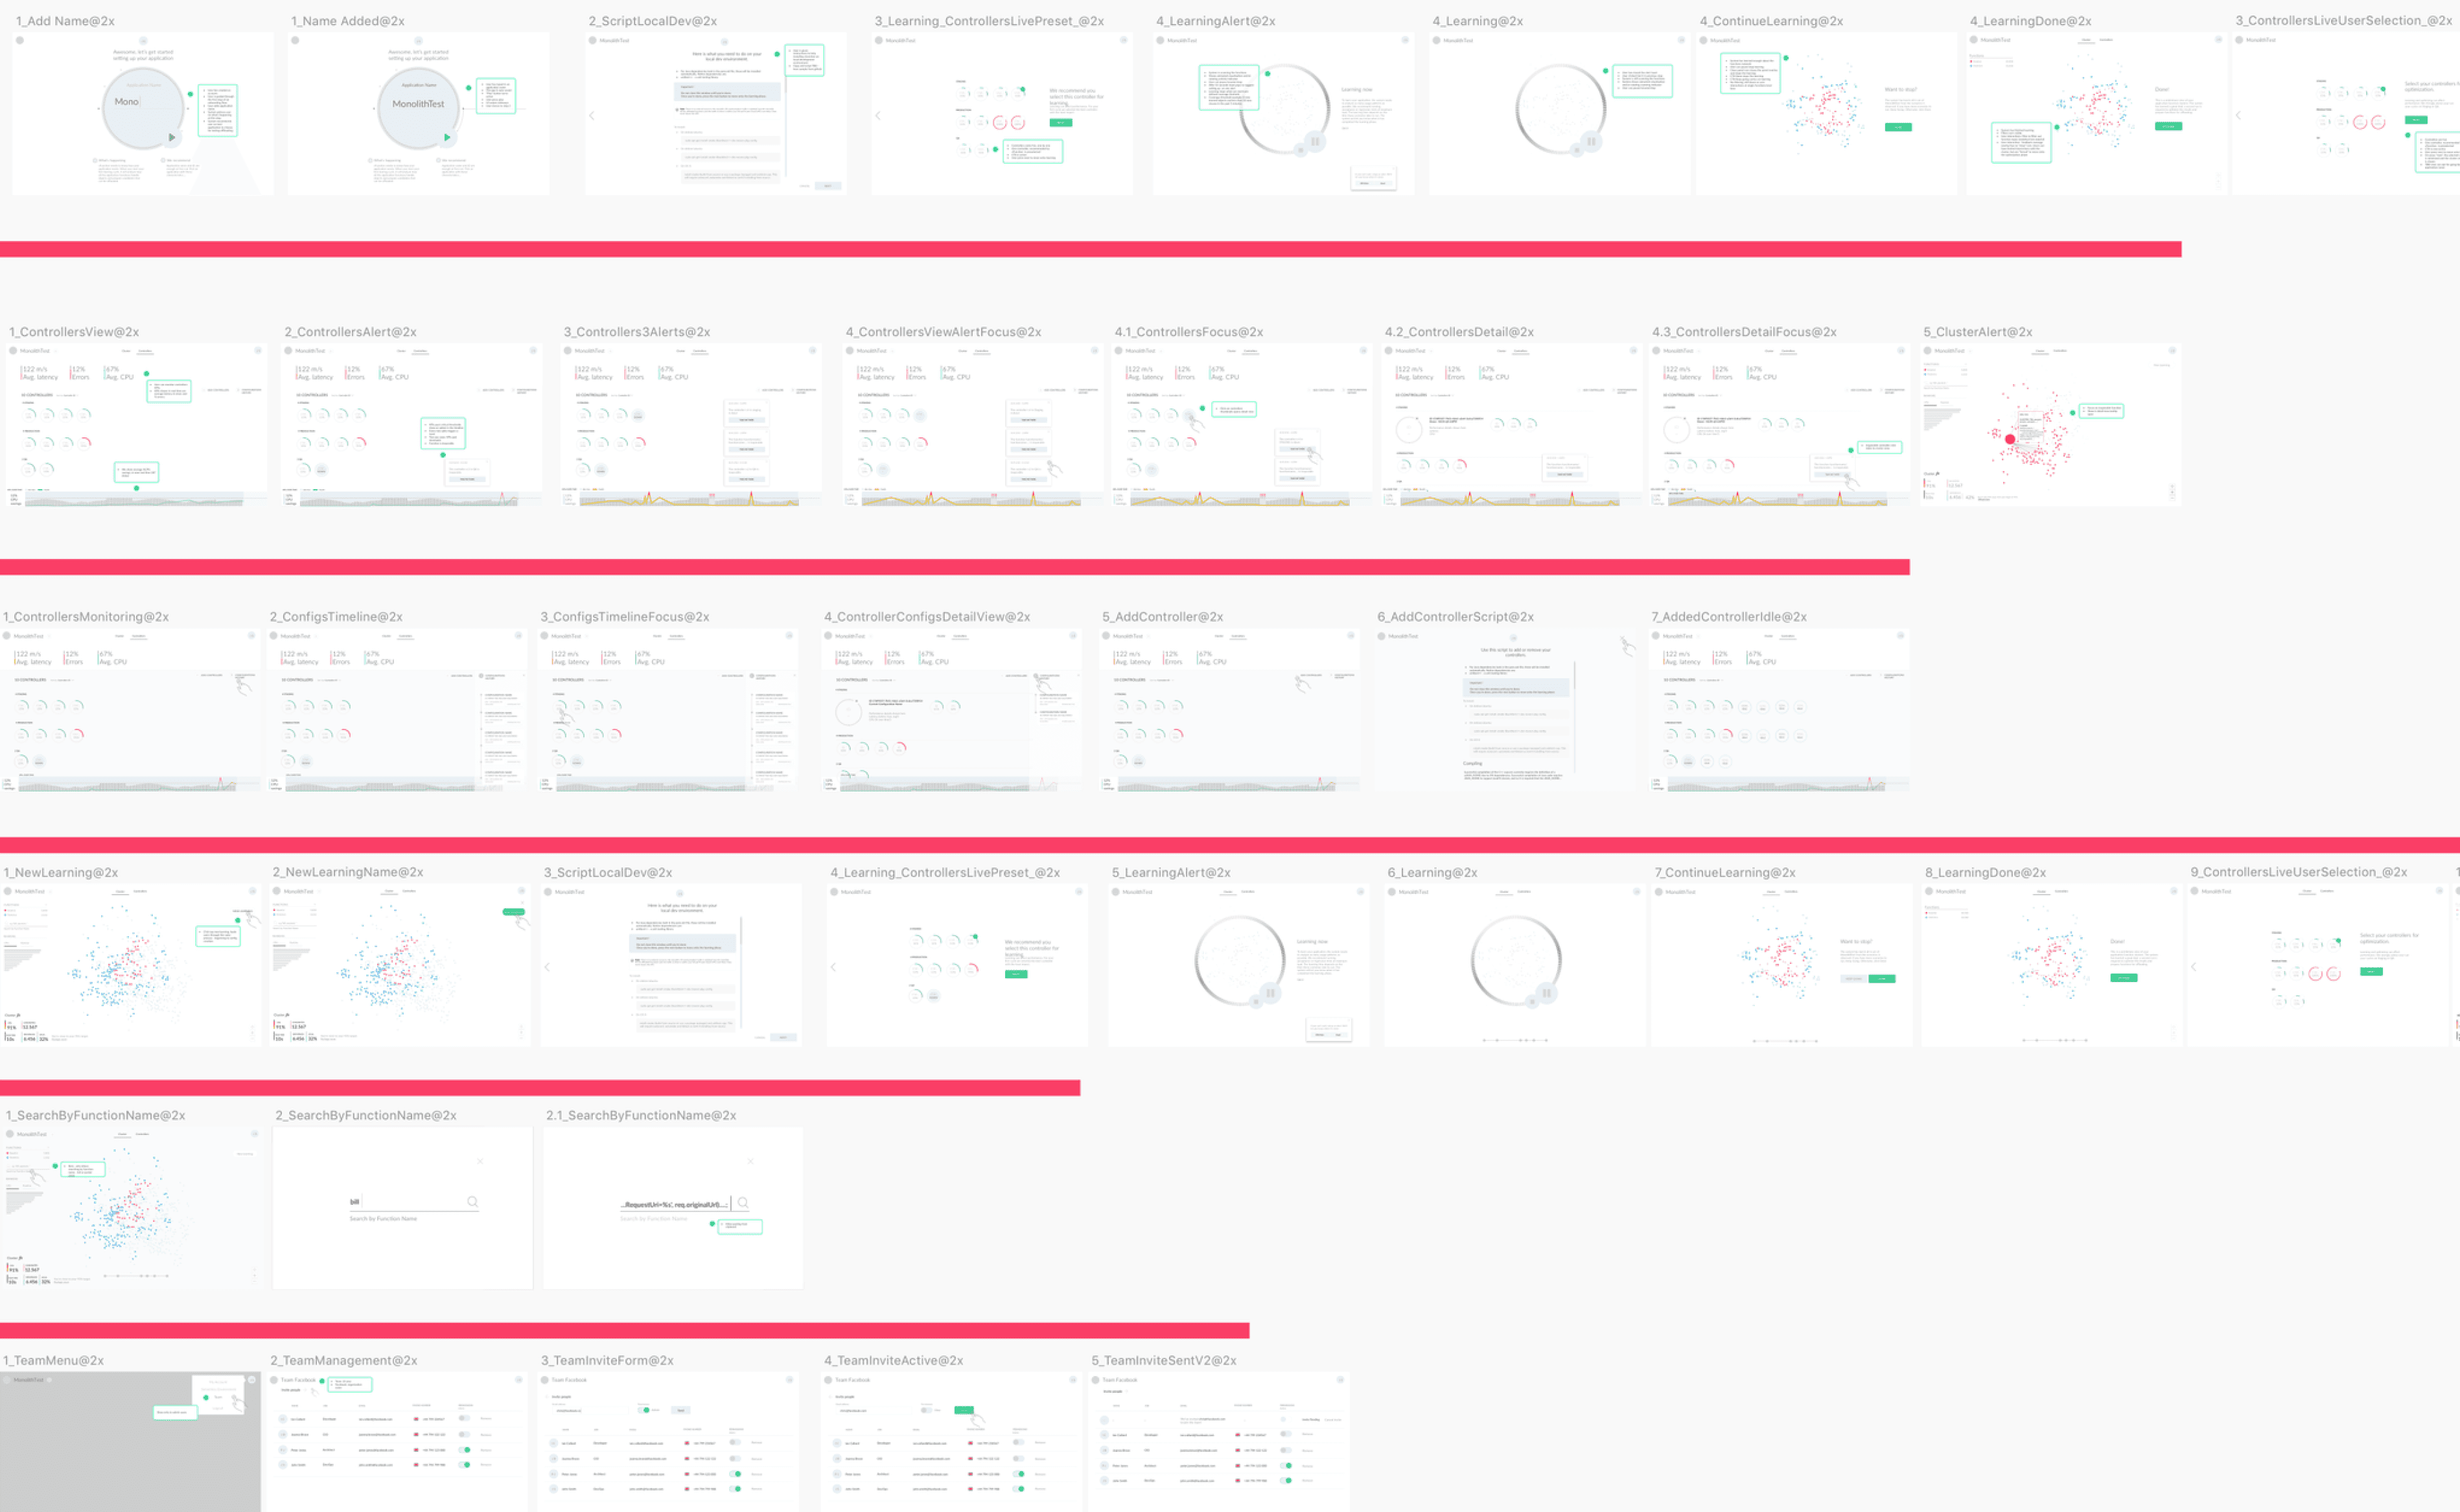Toggle first member switch in 2_TeamManagement artboard
Viewport: 2460px width, 1512px height.
[465, 1418]
